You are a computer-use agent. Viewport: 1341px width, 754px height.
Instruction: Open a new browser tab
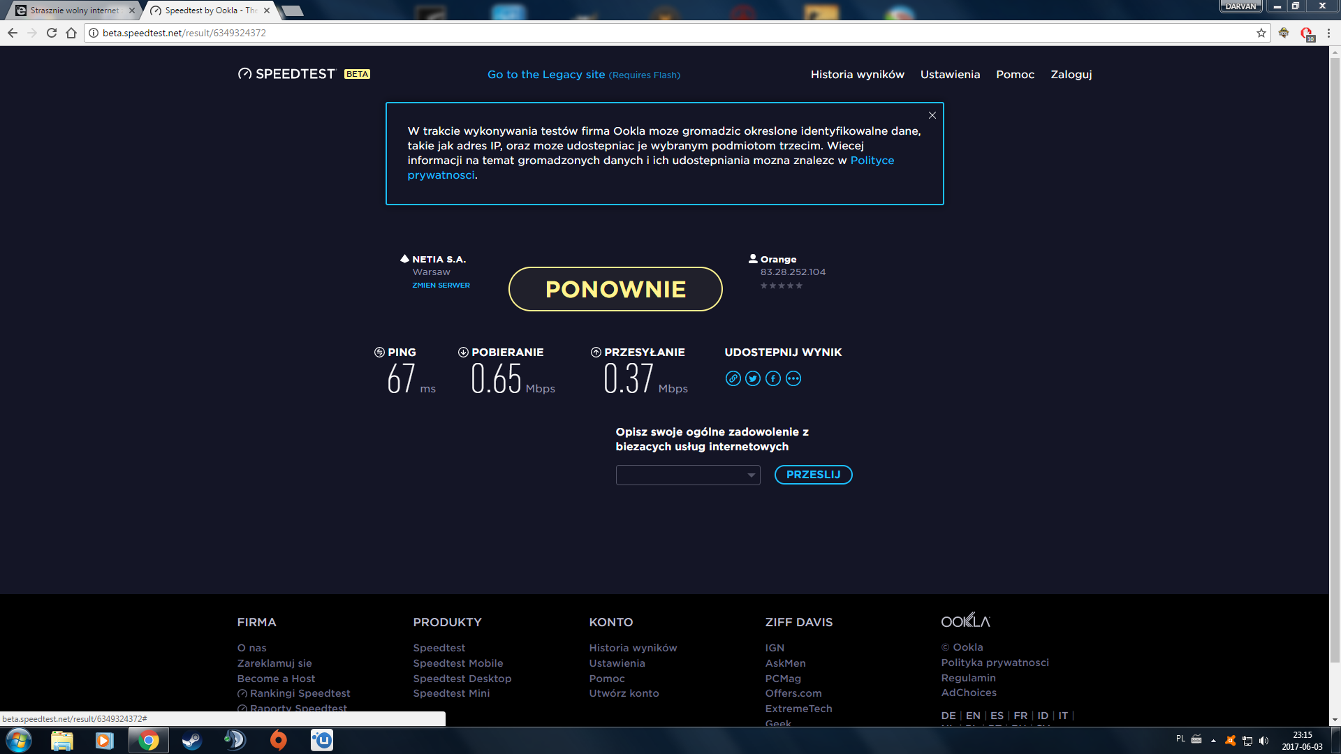(292, 10)
